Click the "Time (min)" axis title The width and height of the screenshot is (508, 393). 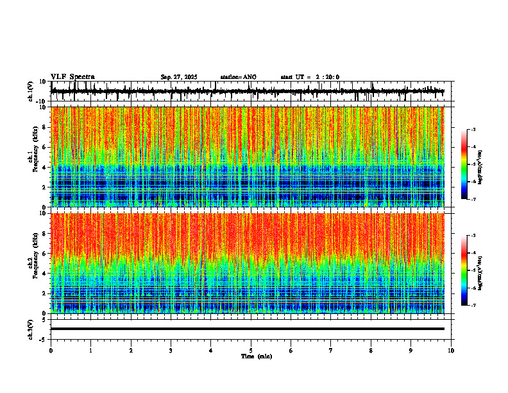257,356
